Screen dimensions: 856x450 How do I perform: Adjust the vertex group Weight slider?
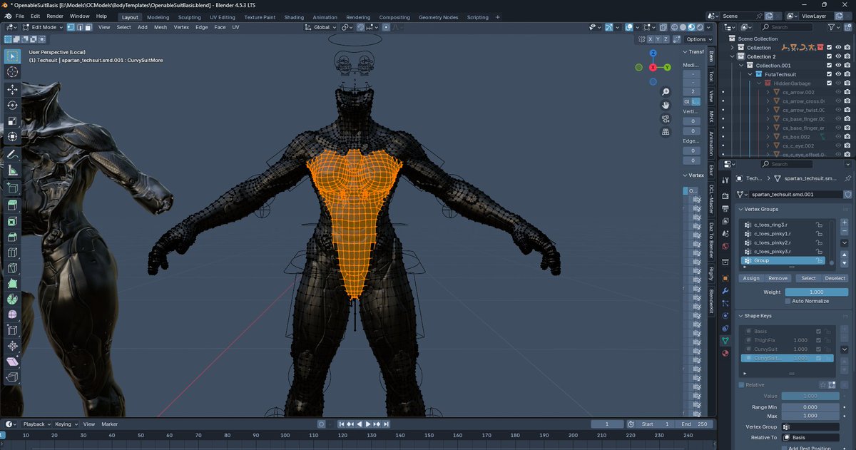coord(816,292)
